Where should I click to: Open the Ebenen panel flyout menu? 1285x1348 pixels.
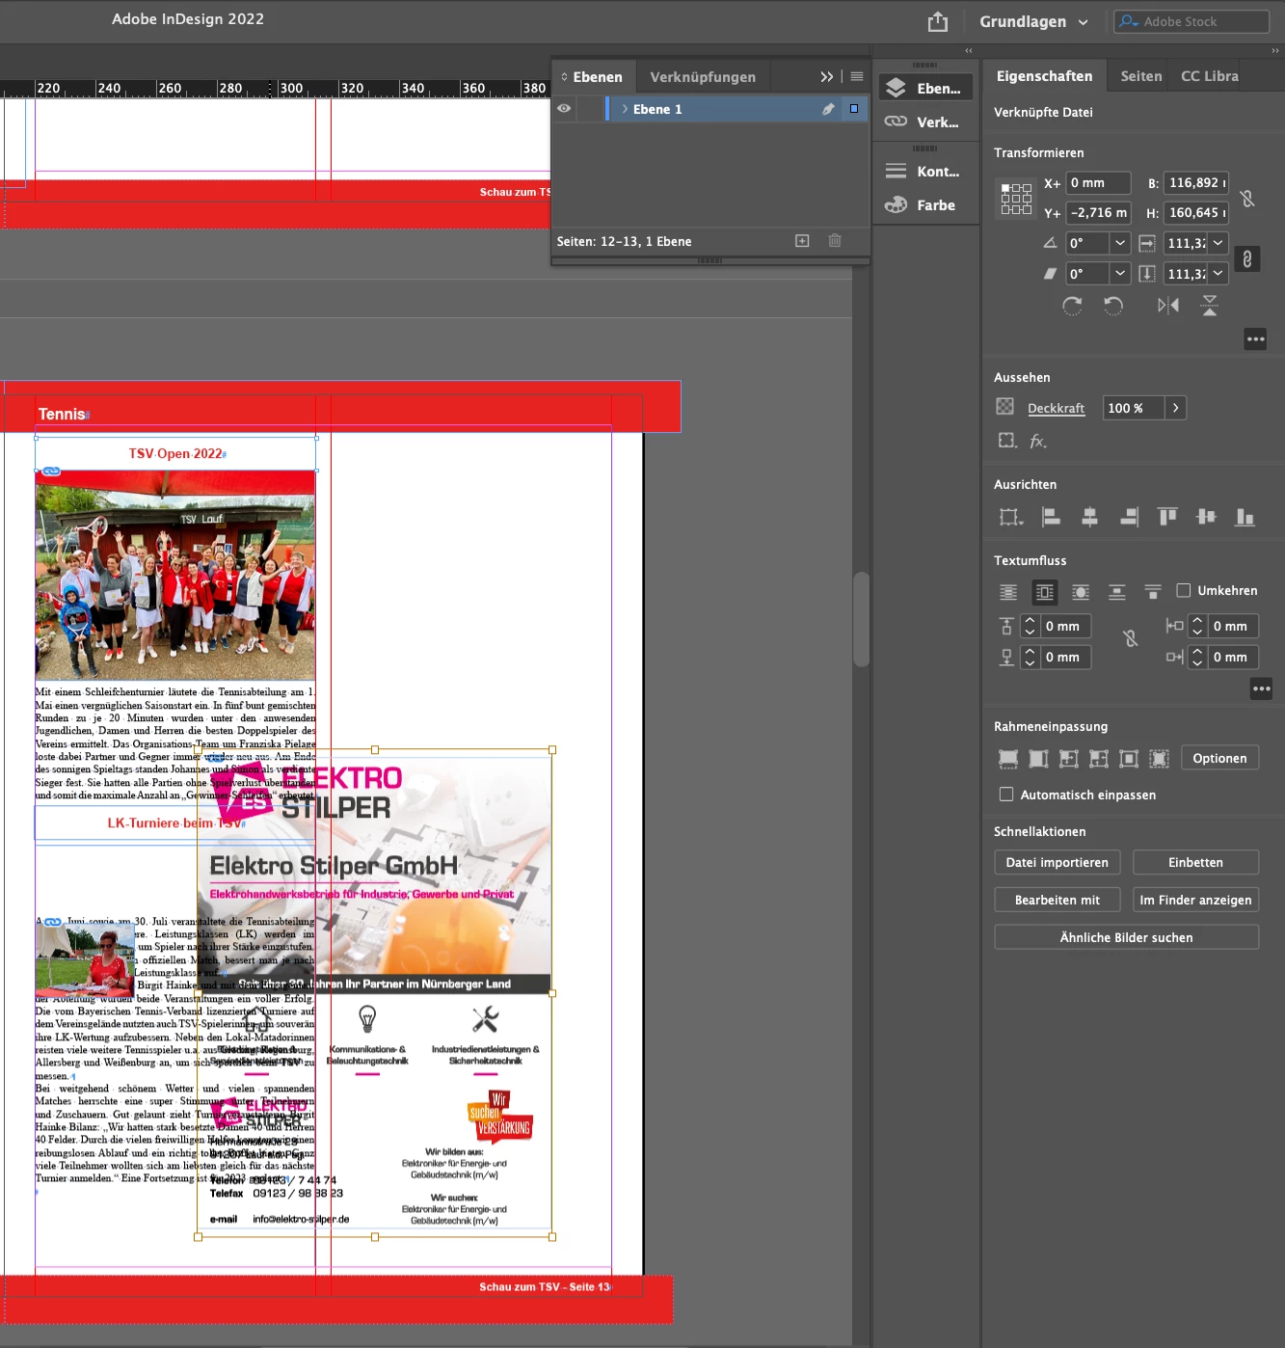(x=857, y=77)
